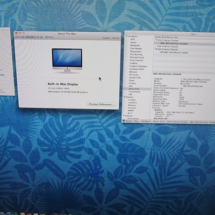Select USB in the sidebar
The width and height of the screenshot is (215, 215).
130,94
